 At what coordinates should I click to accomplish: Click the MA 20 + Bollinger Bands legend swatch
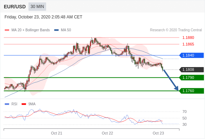[7, 30]
